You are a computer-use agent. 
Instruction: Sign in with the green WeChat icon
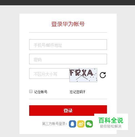[x=89, y=124]
